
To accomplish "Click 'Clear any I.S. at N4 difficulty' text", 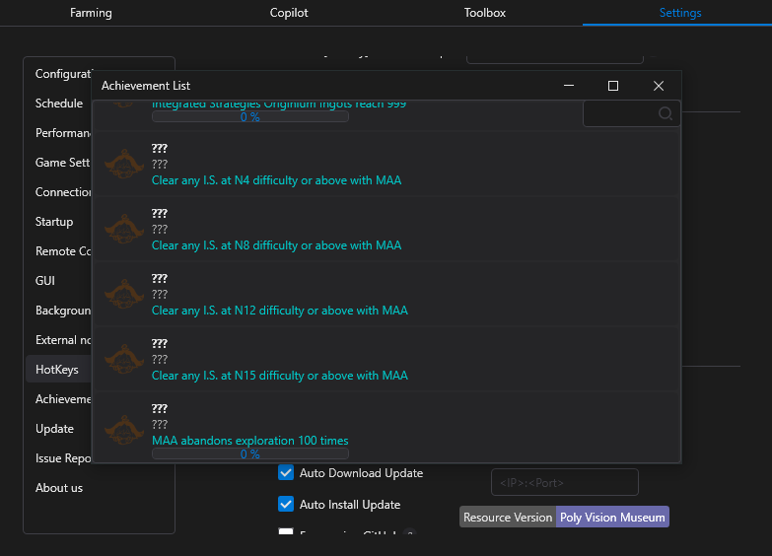I will point(276,180).
